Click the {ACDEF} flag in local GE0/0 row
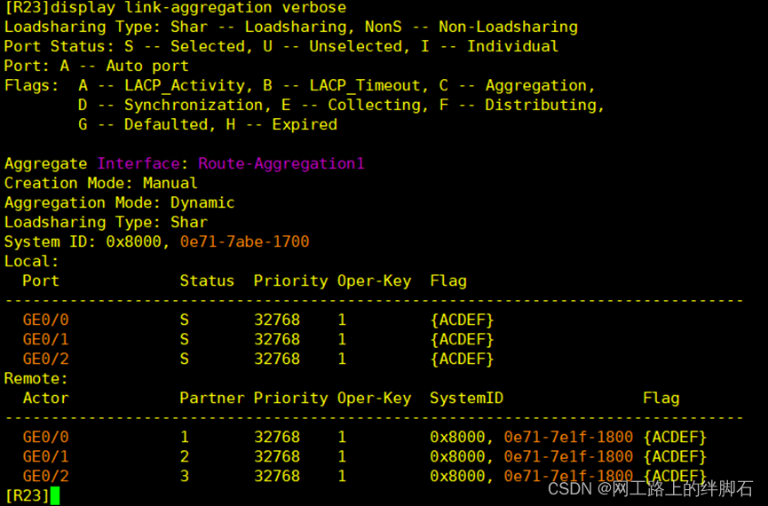This screenshot has width=768, height=506. click(462, 320)
